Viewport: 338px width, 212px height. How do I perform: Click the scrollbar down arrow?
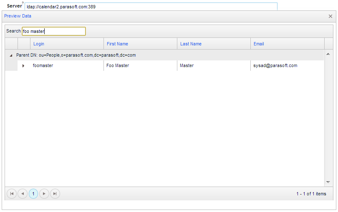[x=328, y=182]
